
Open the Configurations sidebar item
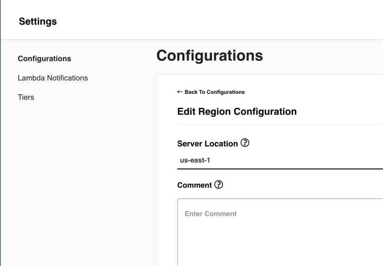44,59
